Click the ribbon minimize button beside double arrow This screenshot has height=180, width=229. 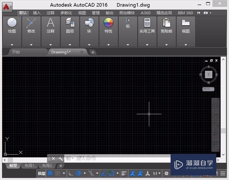[x=206, y=13]
